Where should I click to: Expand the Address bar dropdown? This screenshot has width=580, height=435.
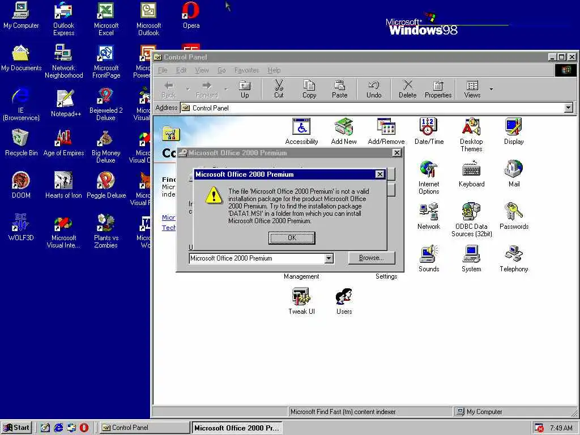click(x=569, y=108)
